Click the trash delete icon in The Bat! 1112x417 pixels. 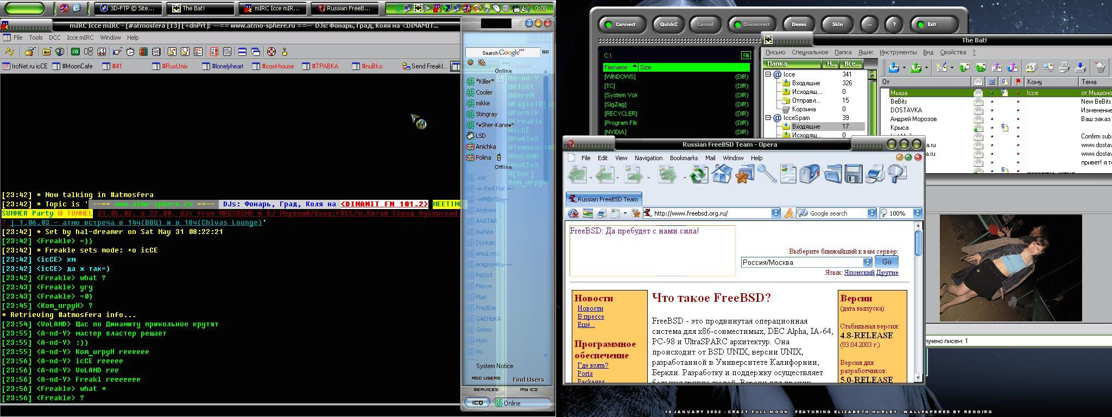point(1100,67)
